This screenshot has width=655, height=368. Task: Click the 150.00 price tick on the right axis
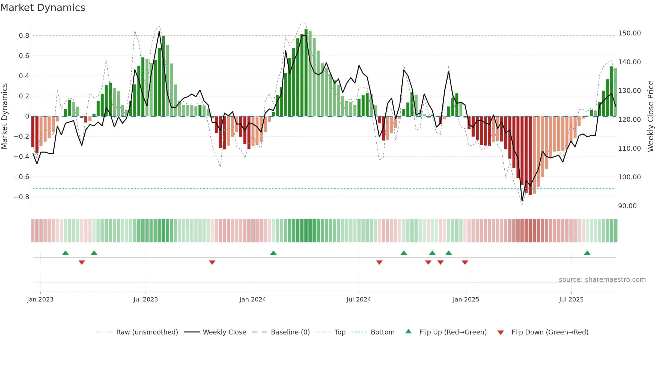click(x=630, y=33)
